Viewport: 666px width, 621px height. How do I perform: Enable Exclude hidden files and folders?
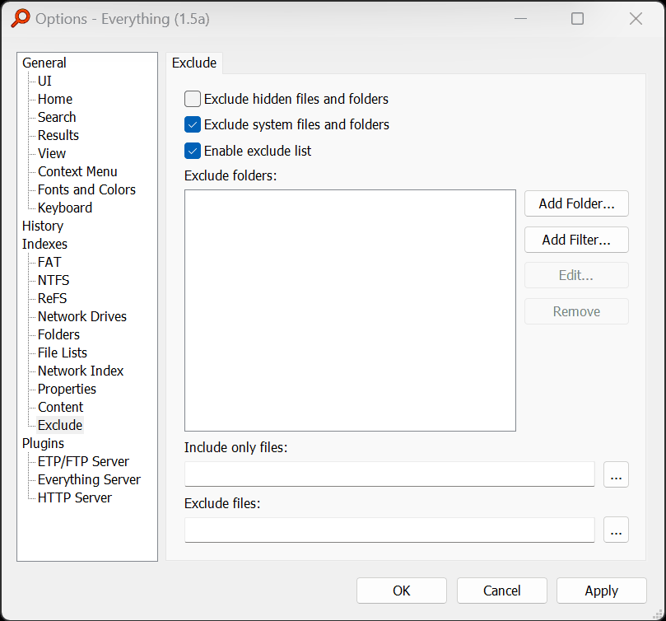click(x=193, y=99)
